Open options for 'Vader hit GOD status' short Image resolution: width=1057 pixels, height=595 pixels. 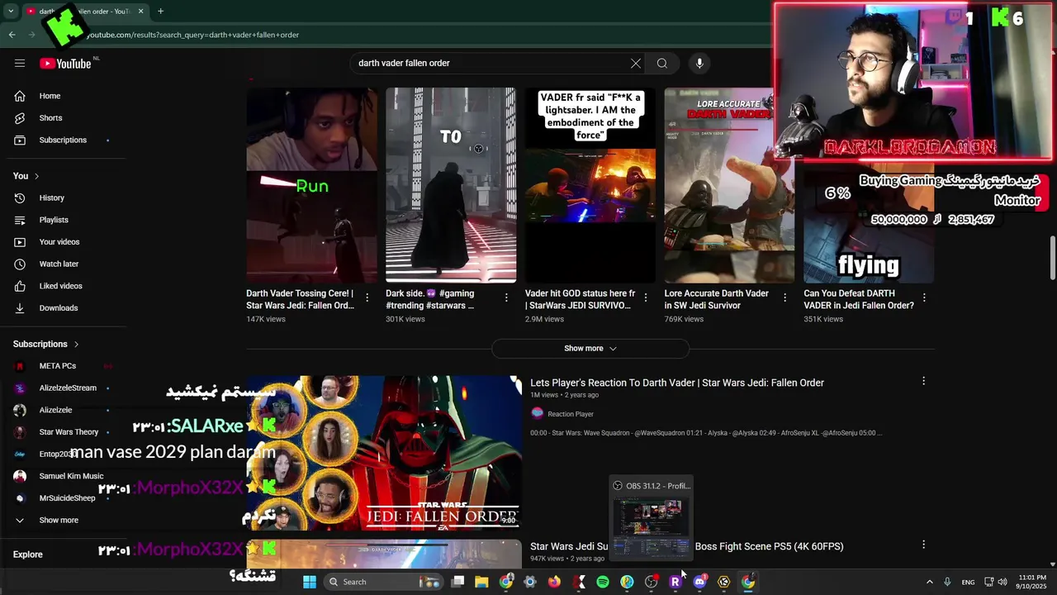tap(646, 297)
